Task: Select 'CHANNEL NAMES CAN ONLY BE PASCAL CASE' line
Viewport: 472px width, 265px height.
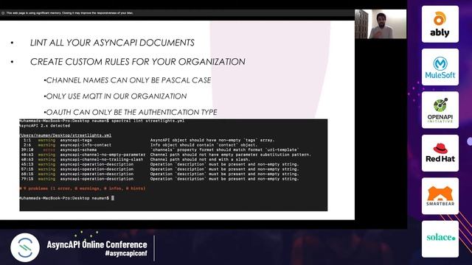Action: 128,80
